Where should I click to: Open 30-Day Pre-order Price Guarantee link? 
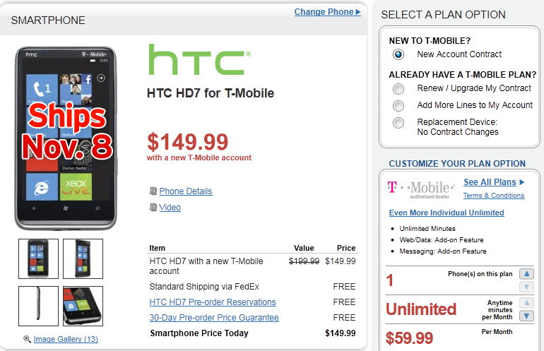point(214,318)
